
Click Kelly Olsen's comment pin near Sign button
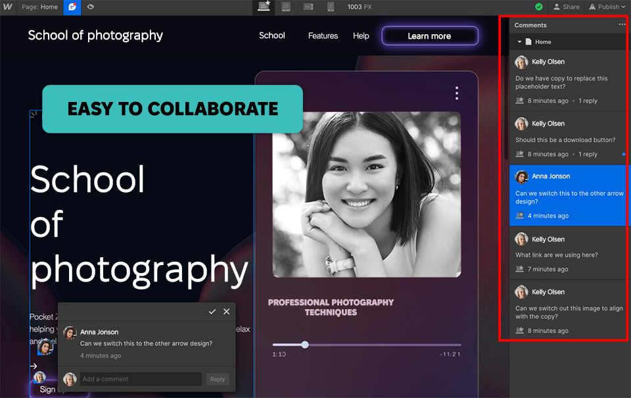point(39,378)
